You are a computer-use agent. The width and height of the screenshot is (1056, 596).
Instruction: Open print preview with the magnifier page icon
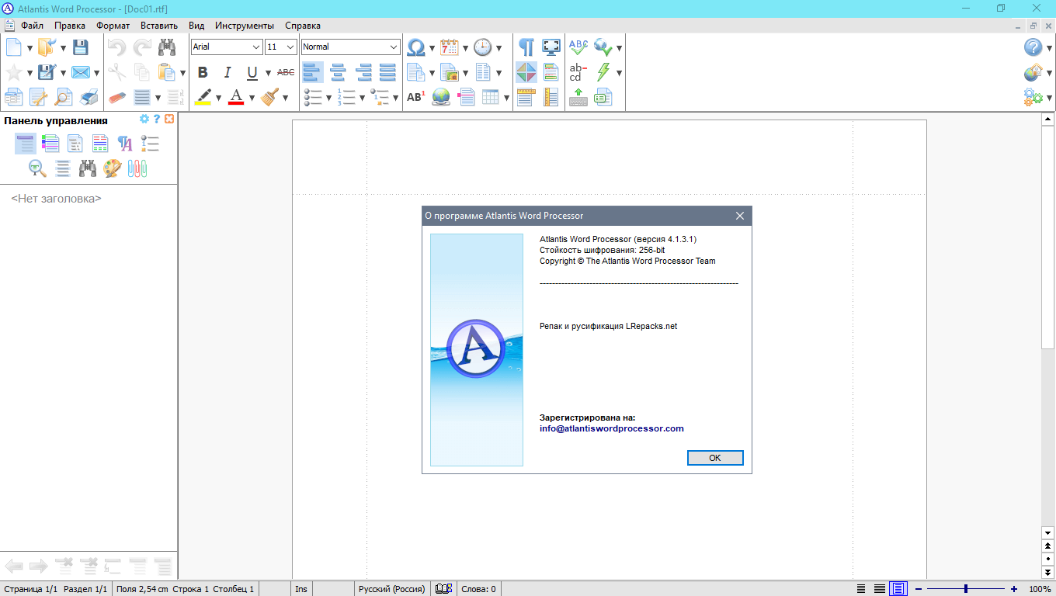[x=64, y=98]
